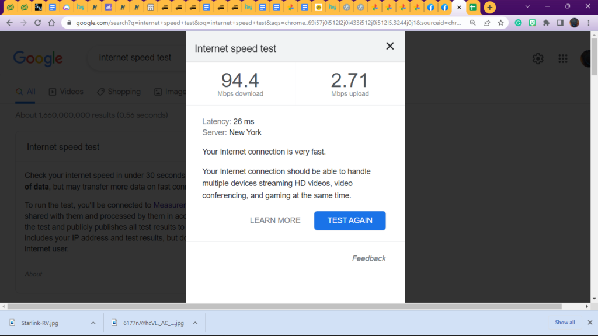598x336 pixels.
Task: Close the downloads bar
Action: coord(590,322)
